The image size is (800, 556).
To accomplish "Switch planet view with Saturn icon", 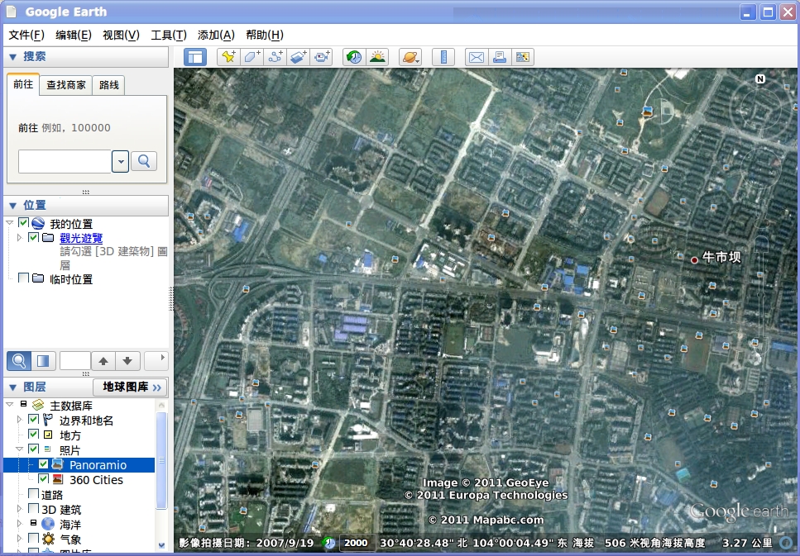I will [410, 57].
